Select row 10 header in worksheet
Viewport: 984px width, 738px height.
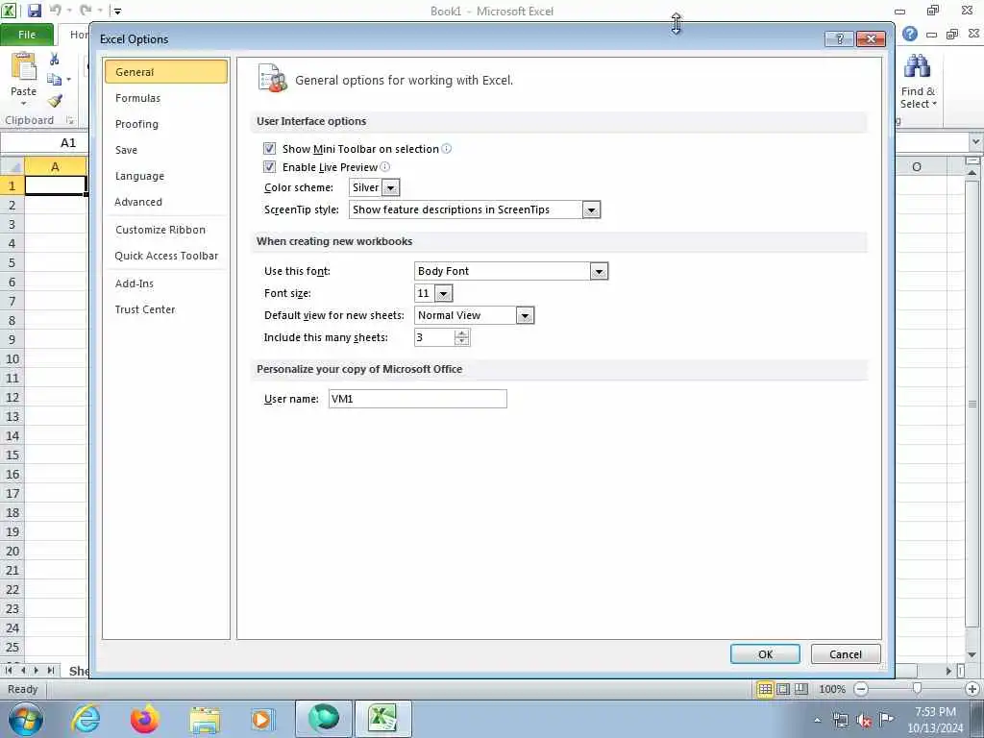[12, 359]
